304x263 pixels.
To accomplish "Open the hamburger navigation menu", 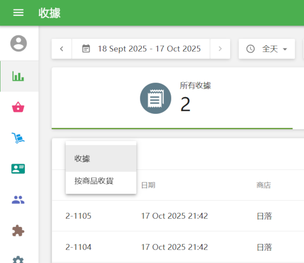I will coord(18,13).
